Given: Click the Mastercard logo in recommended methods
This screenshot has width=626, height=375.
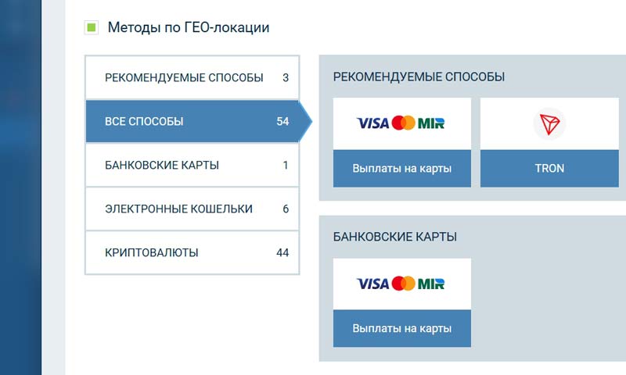Looking at the screenshot, I should click(x=403, y=123).
